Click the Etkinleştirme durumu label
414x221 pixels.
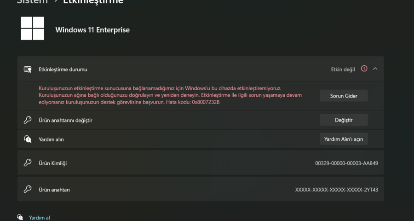tap(63, 70)
